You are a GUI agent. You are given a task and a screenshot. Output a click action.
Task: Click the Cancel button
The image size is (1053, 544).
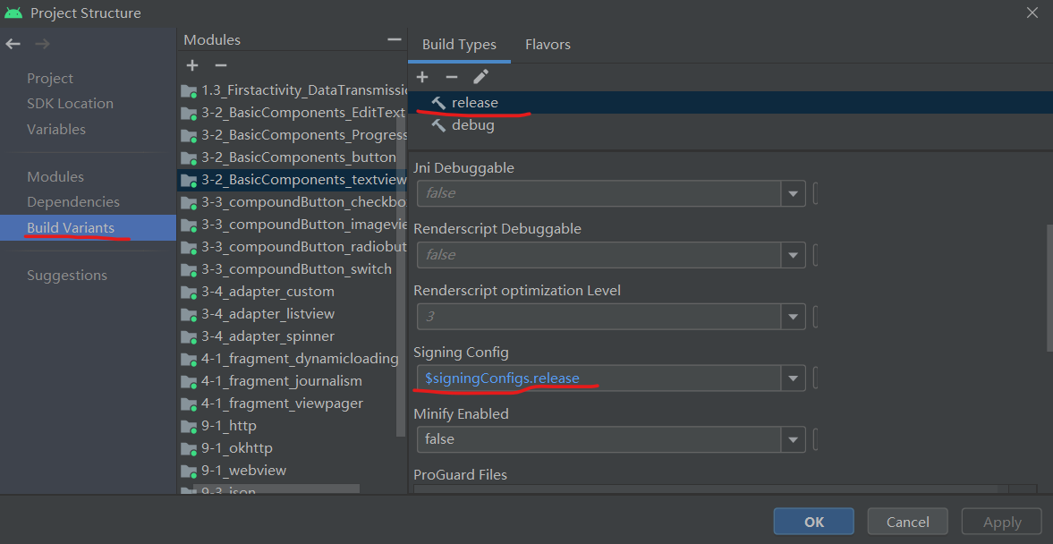[x=907, y=521]
